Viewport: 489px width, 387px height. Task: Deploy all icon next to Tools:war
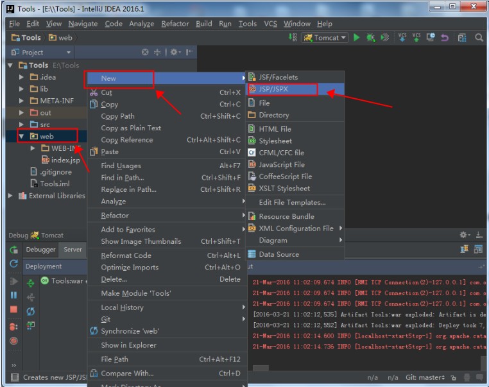point(31,283)
